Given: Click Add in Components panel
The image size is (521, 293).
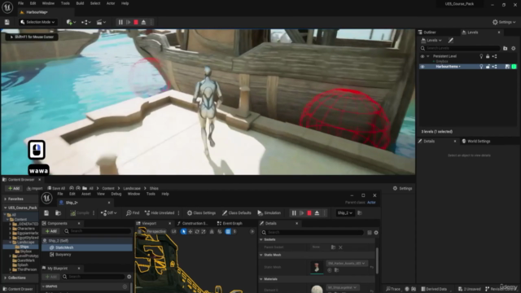Looking at the screenshot, I should [x=51, y=231].
